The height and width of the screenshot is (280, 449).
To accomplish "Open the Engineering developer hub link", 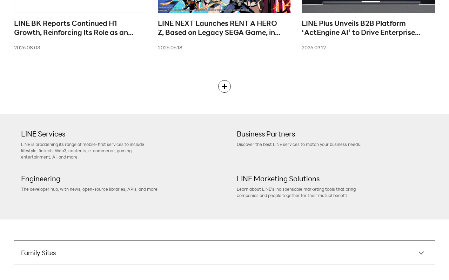I will click(41, 179).
